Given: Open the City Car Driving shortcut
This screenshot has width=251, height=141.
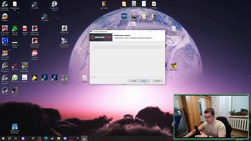Looking at the screenshot, I should click(x=15, y=31).
